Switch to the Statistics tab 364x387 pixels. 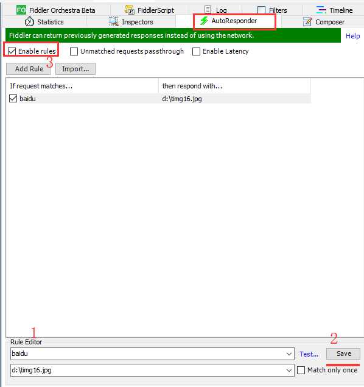pos(44,22)
